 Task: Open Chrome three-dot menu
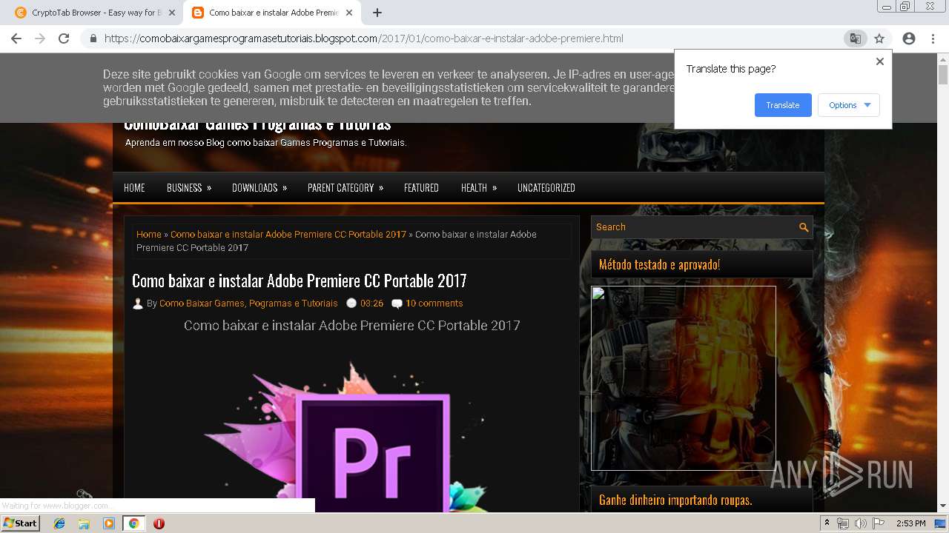coord(933,38)
